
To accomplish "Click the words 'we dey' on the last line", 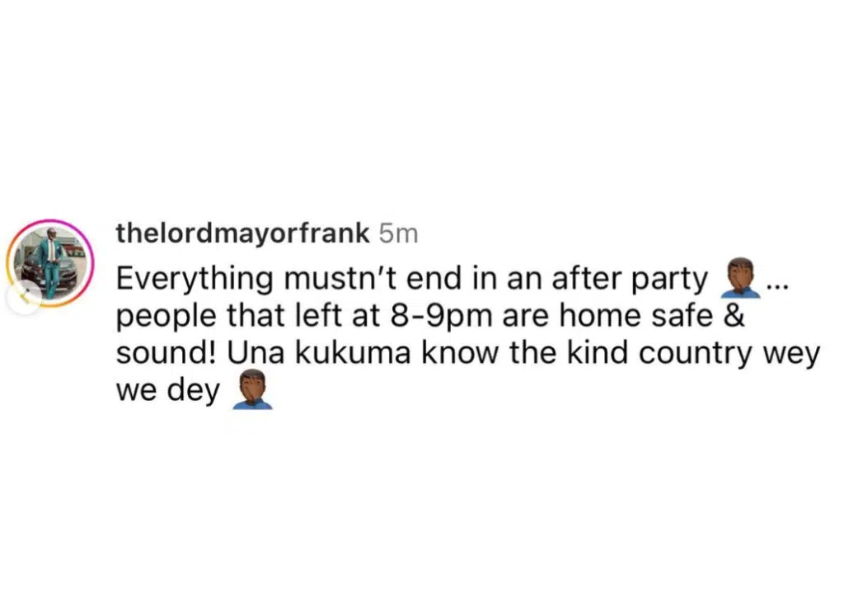I will tap(168, 389).
